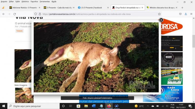Open the Copagril advertisement banner
Screen dimensions: 195x109
(172, 77)
